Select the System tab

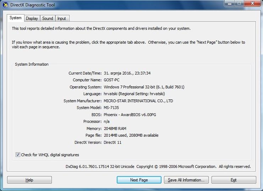click(x=15, y=18)
